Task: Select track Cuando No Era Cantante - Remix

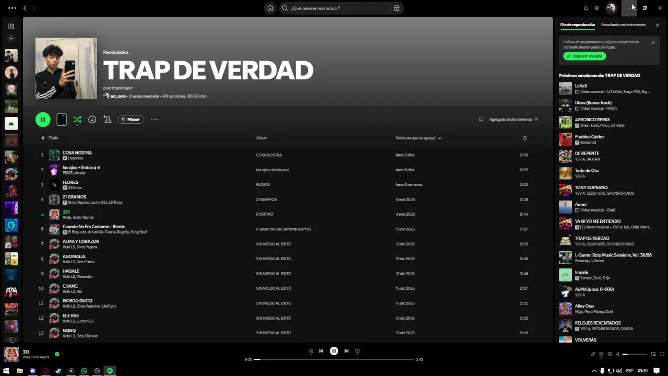Action: tap(94, 227)
